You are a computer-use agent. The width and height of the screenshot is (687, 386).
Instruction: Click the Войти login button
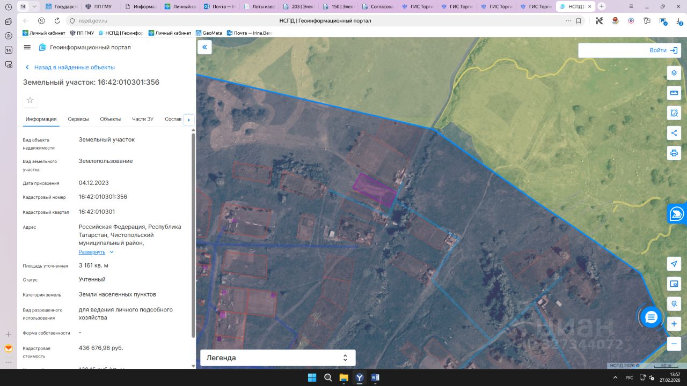[x=663, y=50]
